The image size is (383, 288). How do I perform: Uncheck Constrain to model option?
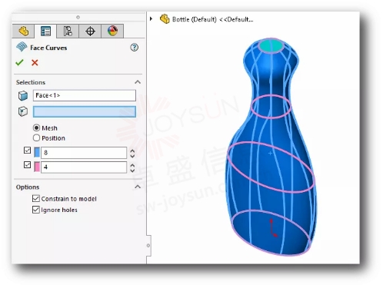[x=36, y=198]
